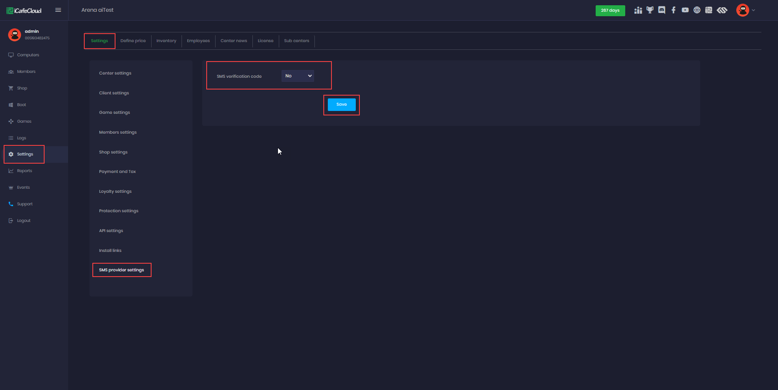778x390 pixels.
Task: Click the globe website icon
Action: pos(697,10)
